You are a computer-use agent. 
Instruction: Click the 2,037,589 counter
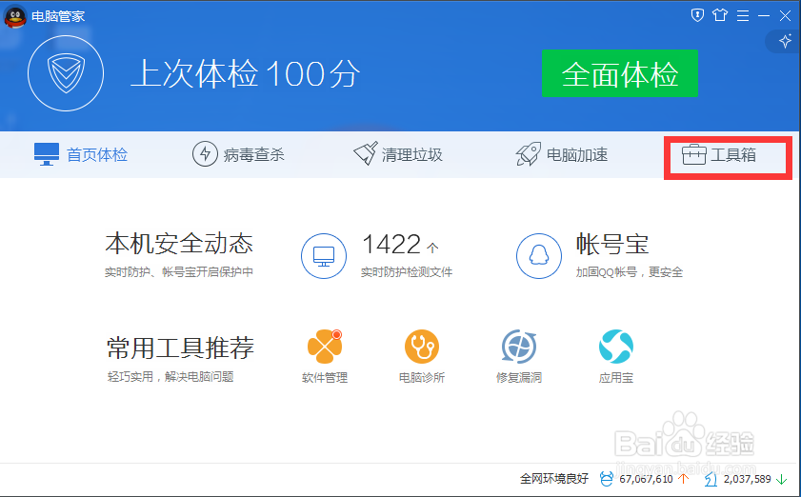click(x=748, y=479)
